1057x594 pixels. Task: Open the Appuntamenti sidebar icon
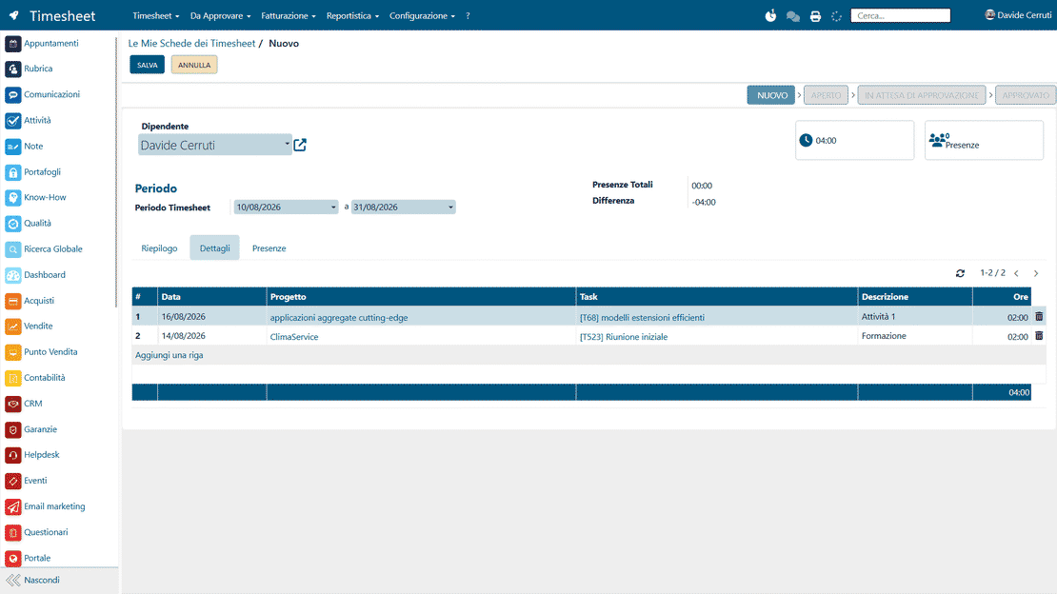[12, 44]
